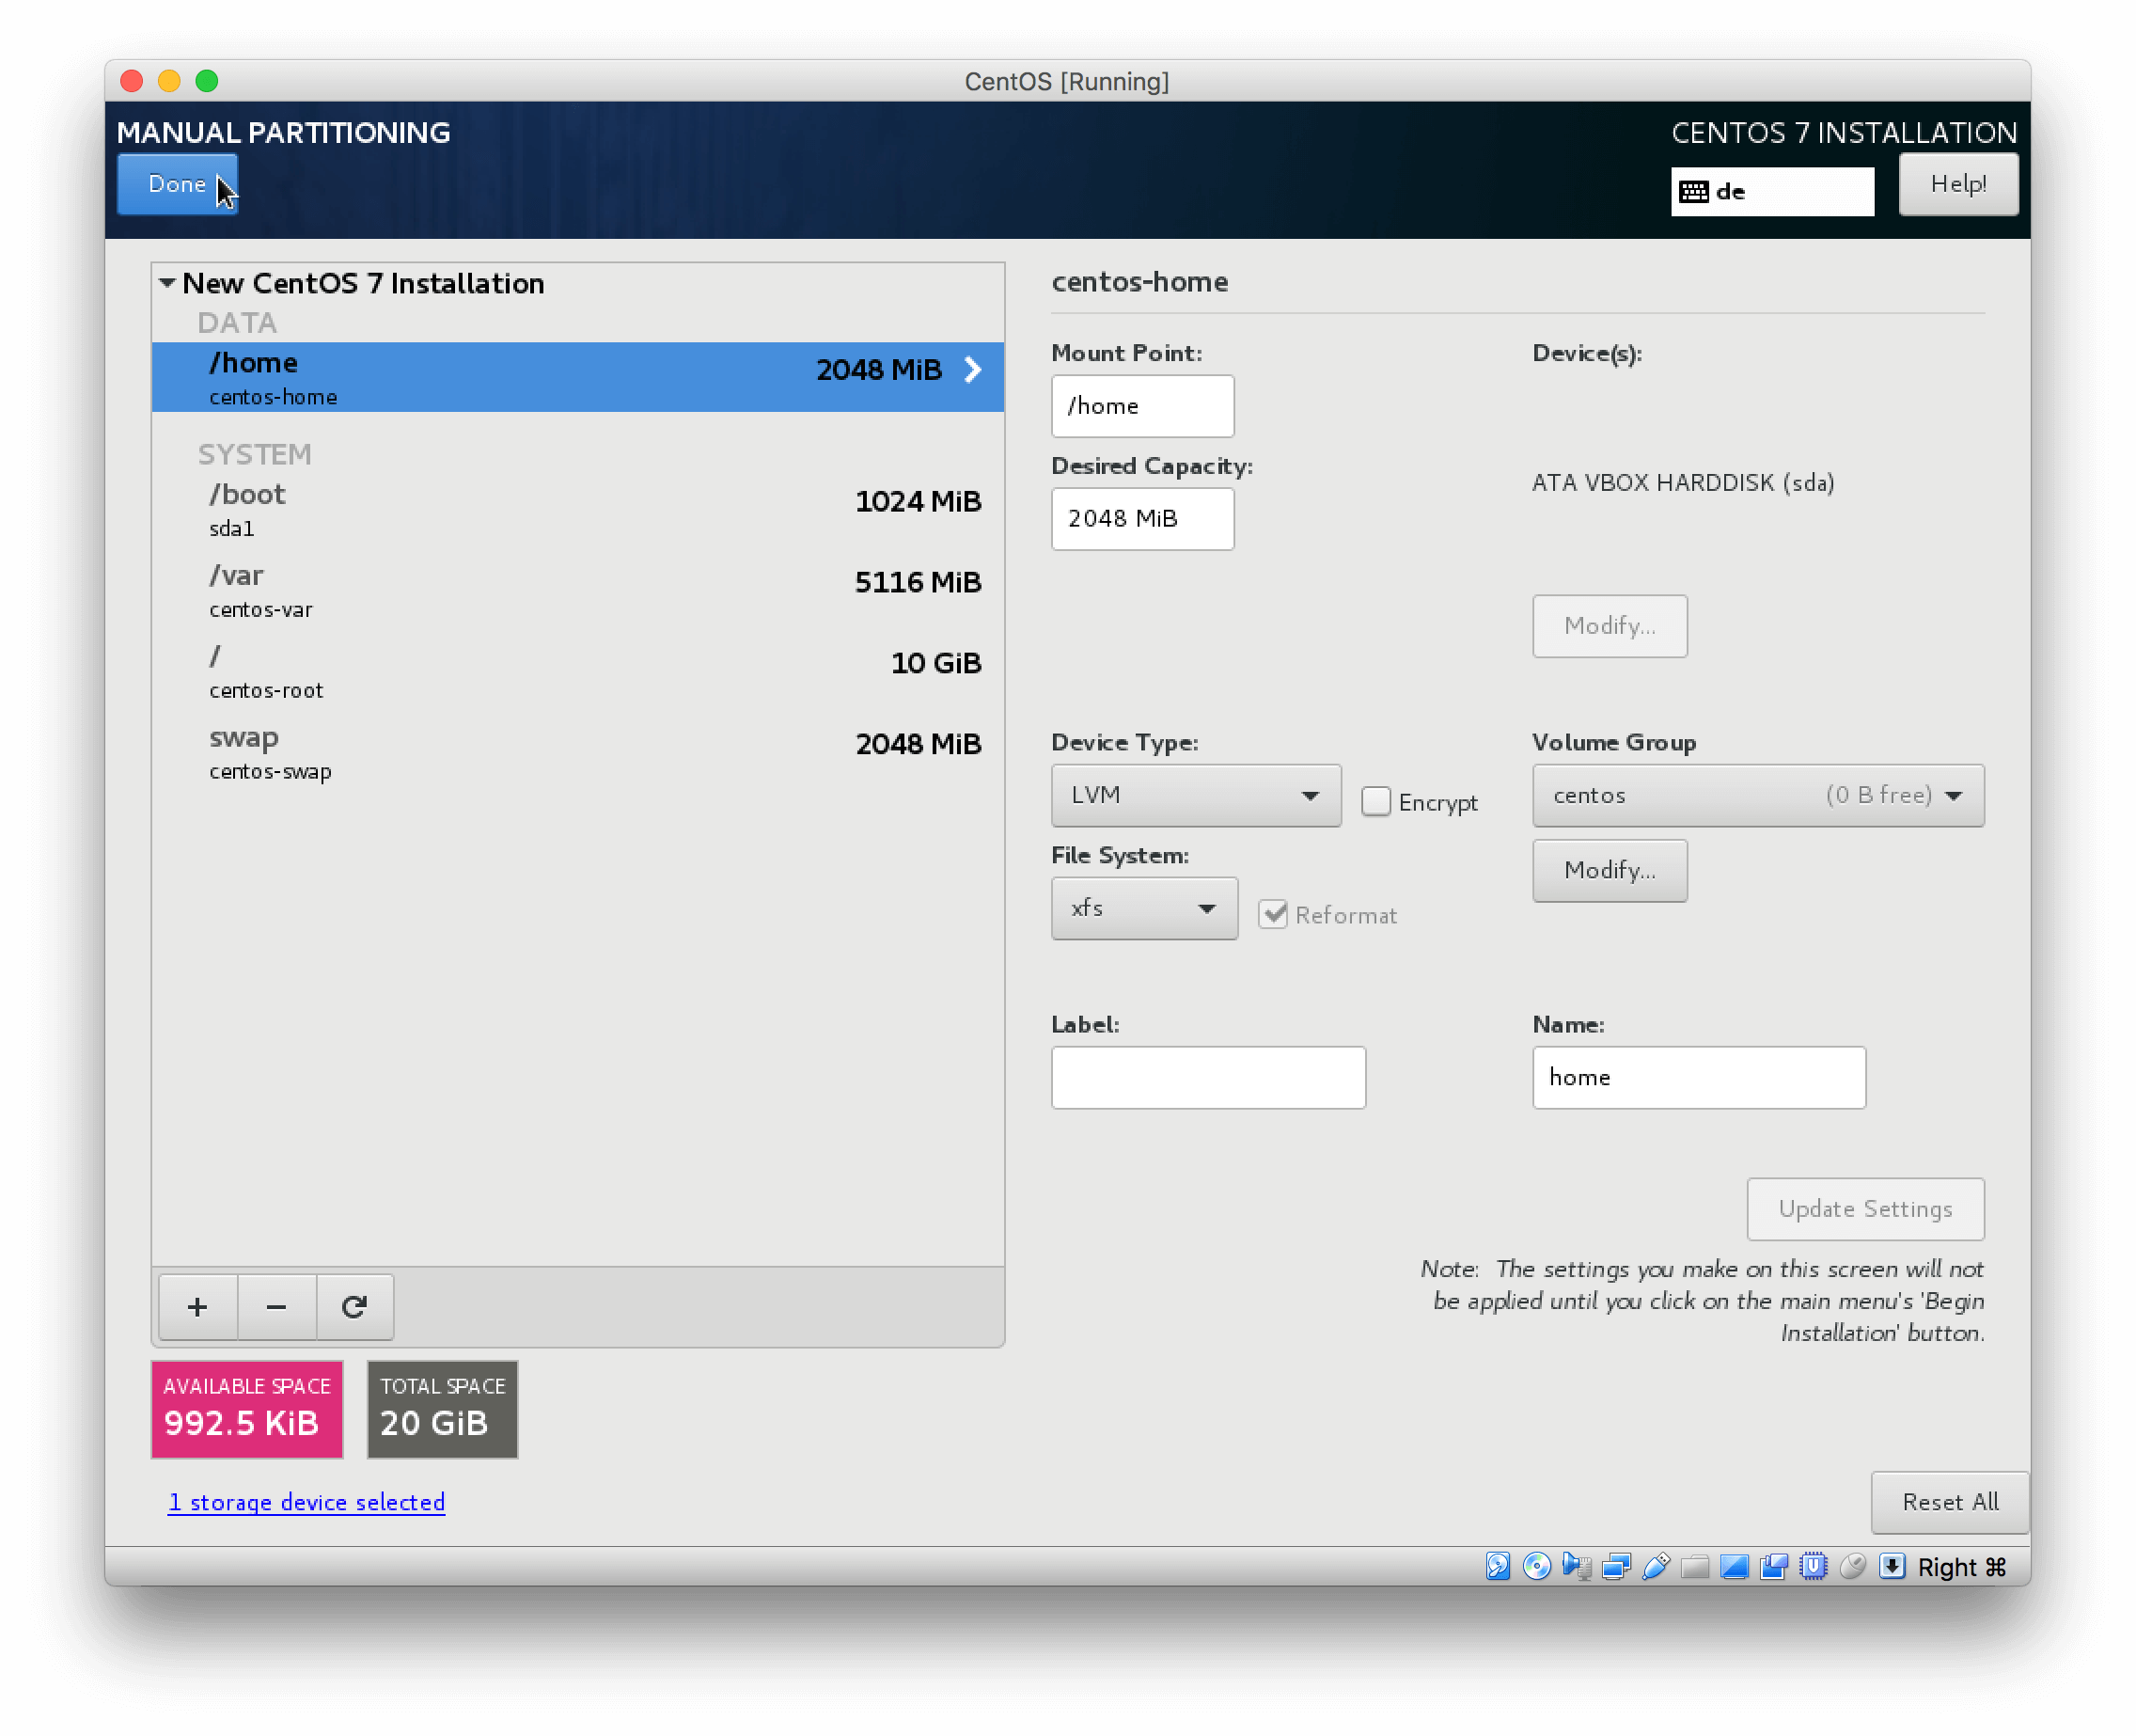
Task: Click the reset partitions icon
Action: (354, 1307)
